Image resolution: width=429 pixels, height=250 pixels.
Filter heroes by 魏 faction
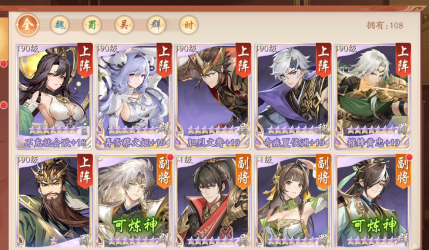pos(60,25)
